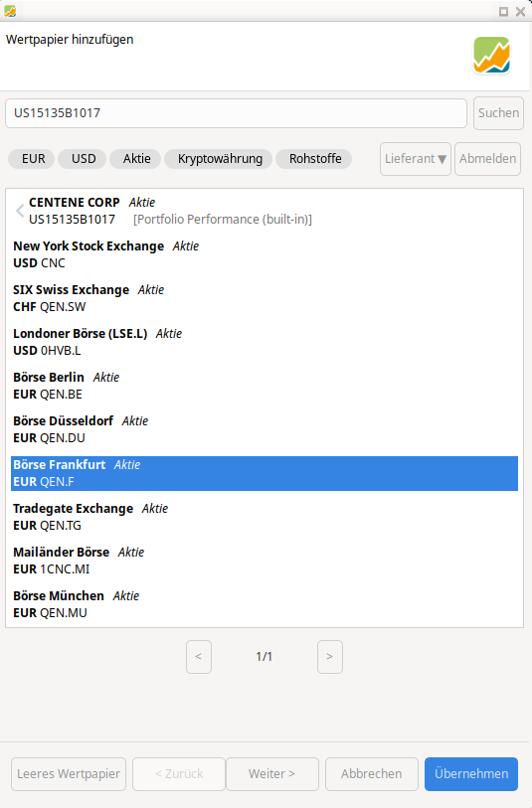Select Börse Düsseldorf entry

[265, 429]
